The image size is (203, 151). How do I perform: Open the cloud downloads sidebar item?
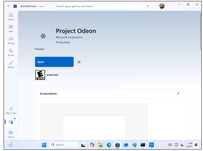tap(11, 122)
